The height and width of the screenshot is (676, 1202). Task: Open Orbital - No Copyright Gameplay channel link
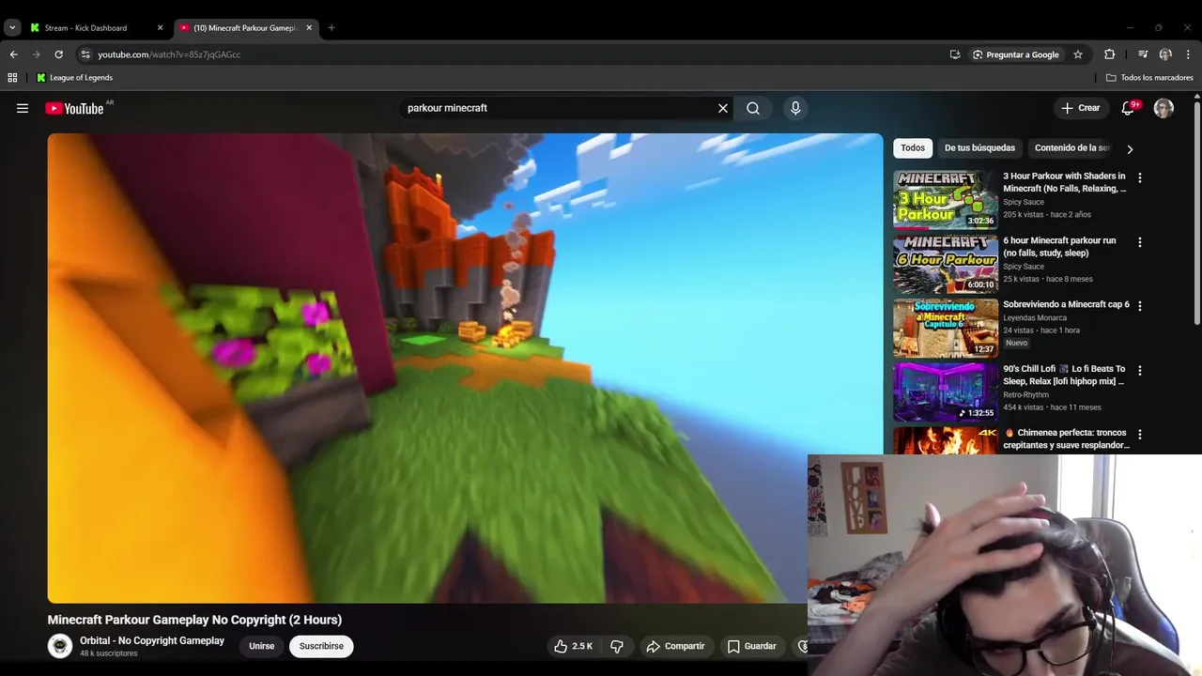click(152, 640)
